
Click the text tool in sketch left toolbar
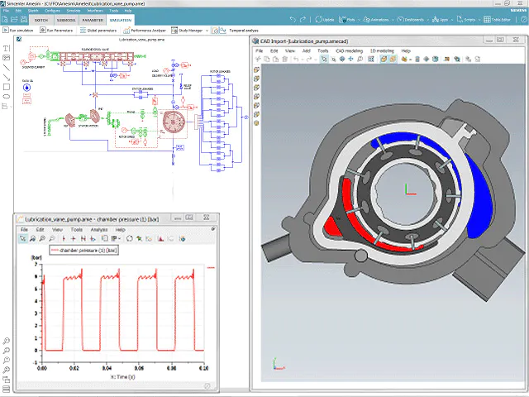[7, 48]
